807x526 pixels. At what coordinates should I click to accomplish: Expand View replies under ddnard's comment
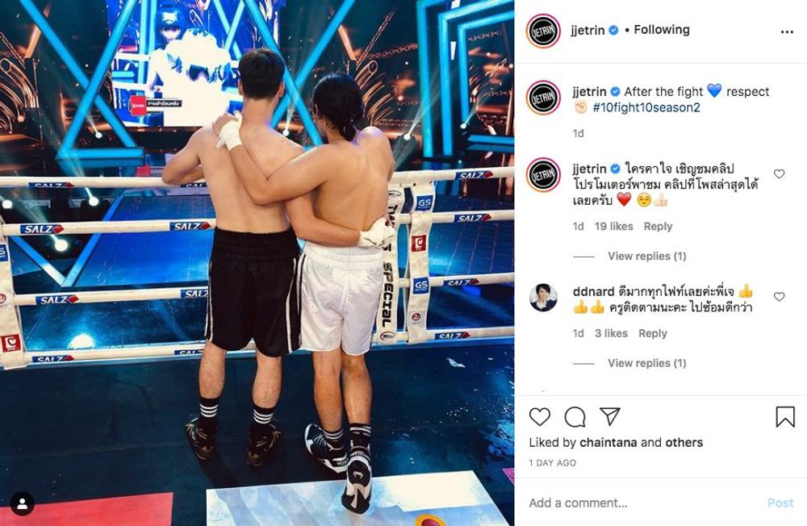click(x=647, y=363)
